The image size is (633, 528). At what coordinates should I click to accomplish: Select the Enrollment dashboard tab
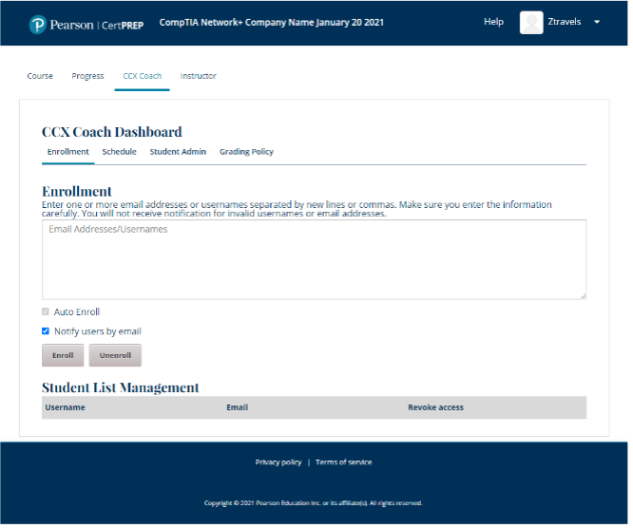coord(68,152)
